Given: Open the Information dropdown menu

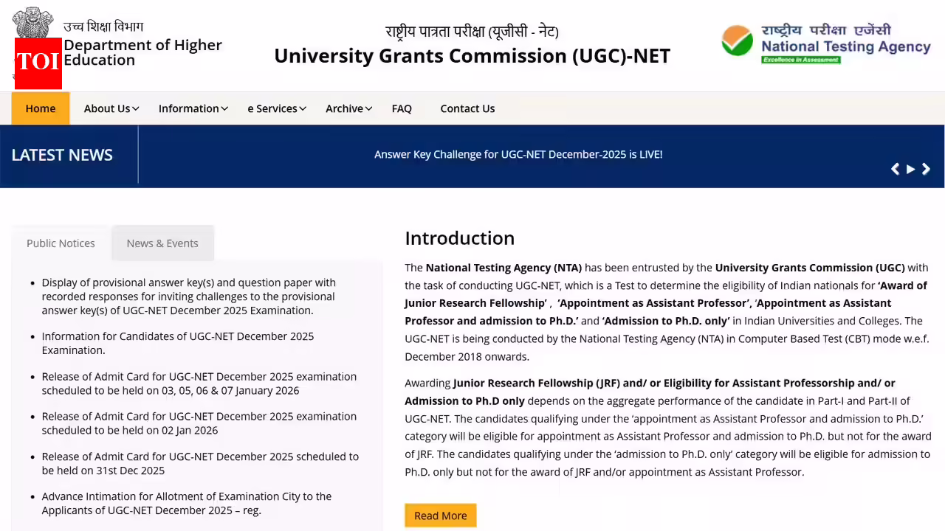Looking at the screenshot, I should (x=193, y=108).
